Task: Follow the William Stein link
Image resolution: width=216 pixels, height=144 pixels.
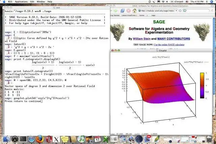Action: tap(142, 39)
